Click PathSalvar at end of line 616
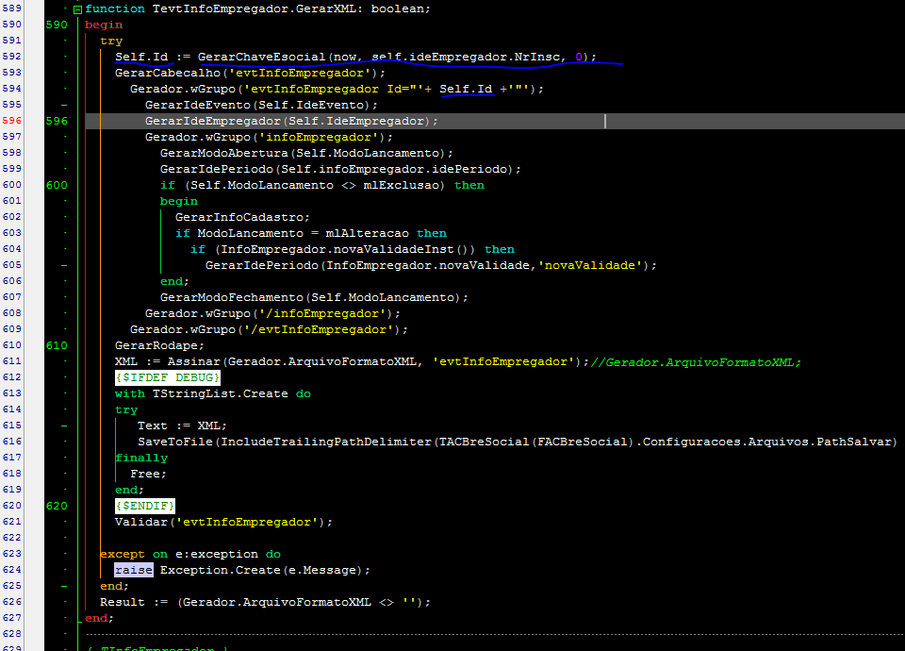The width and height of the screenshot is (905, 651). (x=854, y=442)
